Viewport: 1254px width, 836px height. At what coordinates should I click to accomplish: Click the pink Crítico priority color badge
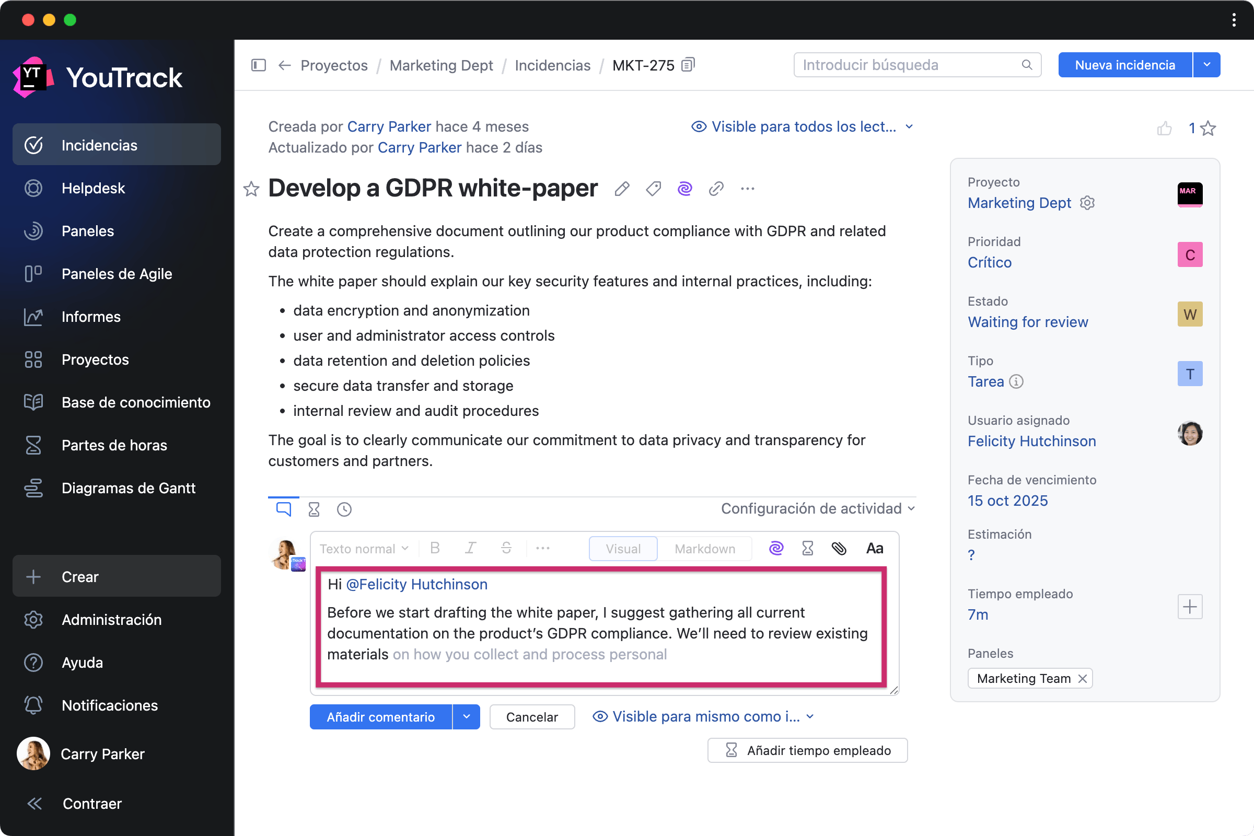(x=1190, y=255)
